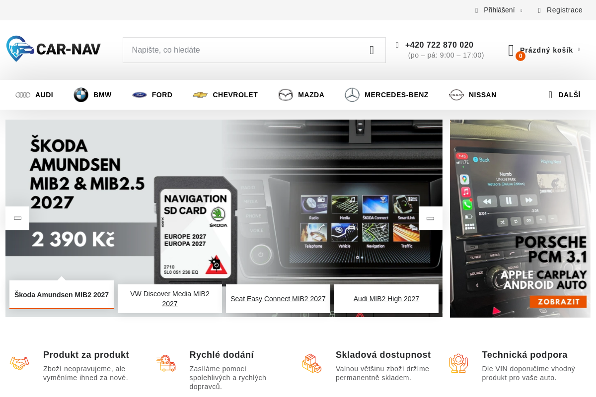
Task: Open the AUDI category
Action: [x=34, y=95]
